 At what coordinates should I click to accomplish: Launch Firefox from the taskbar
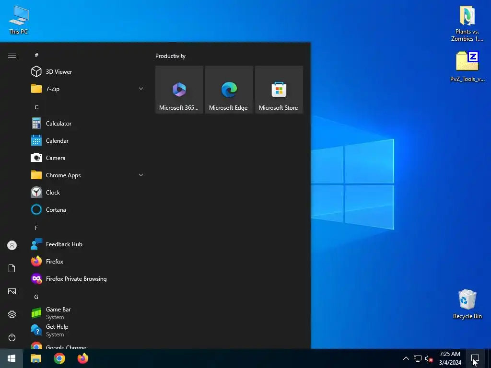(83, 358)
